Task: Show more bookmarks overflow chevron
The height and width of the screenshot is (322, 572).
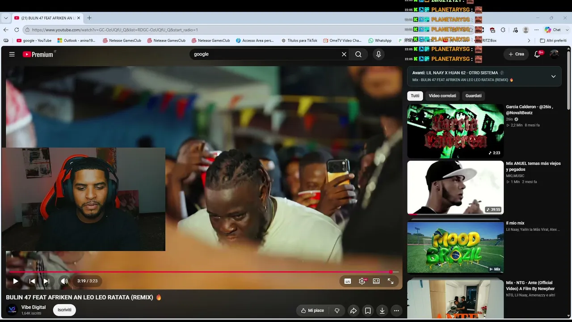Action: pos(529,40)
